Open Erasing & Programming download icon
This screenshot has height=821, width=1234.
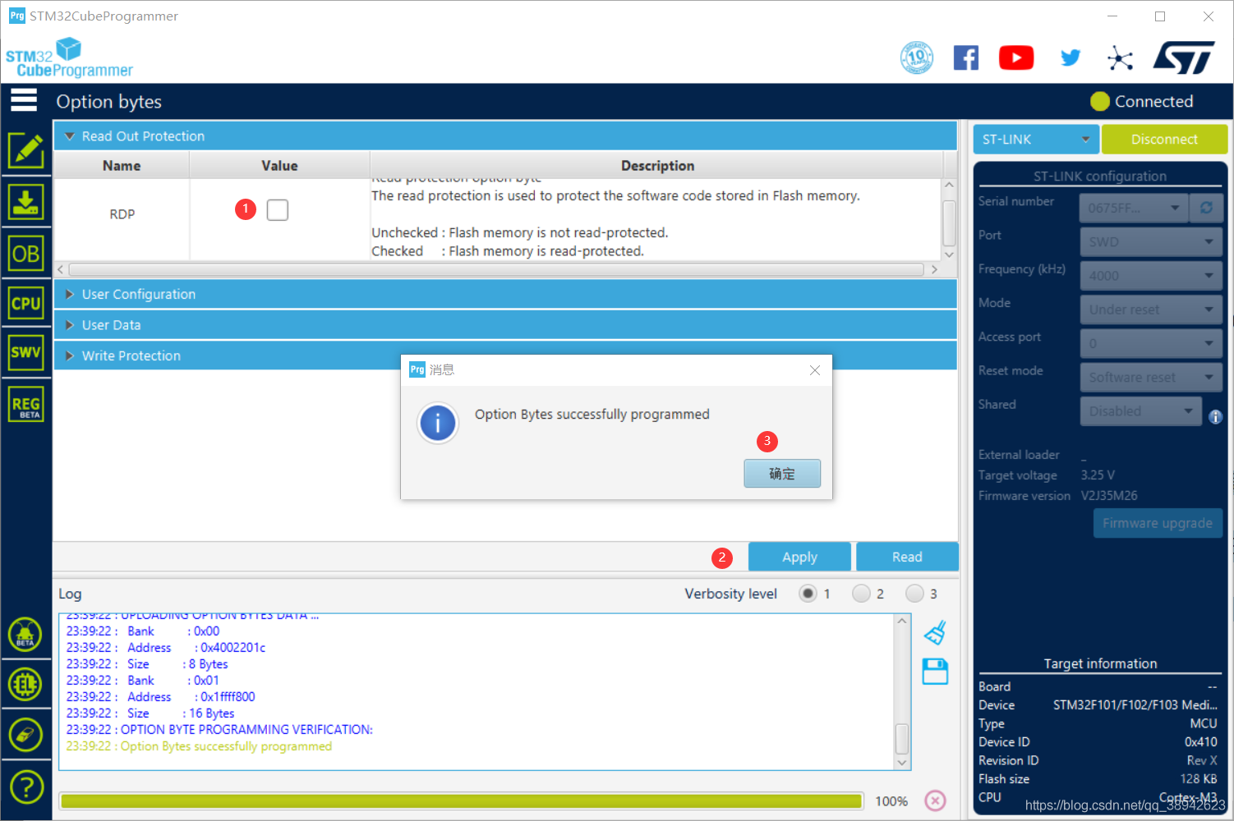tap(26, 201)
